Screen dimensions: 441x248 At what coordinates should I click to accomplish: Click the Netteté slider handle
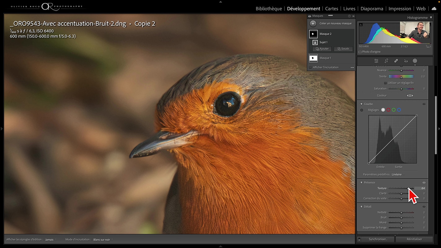[x=401, y=213]
